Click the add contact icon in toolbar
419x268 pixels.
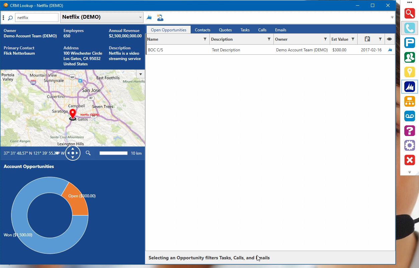point(160,18)
